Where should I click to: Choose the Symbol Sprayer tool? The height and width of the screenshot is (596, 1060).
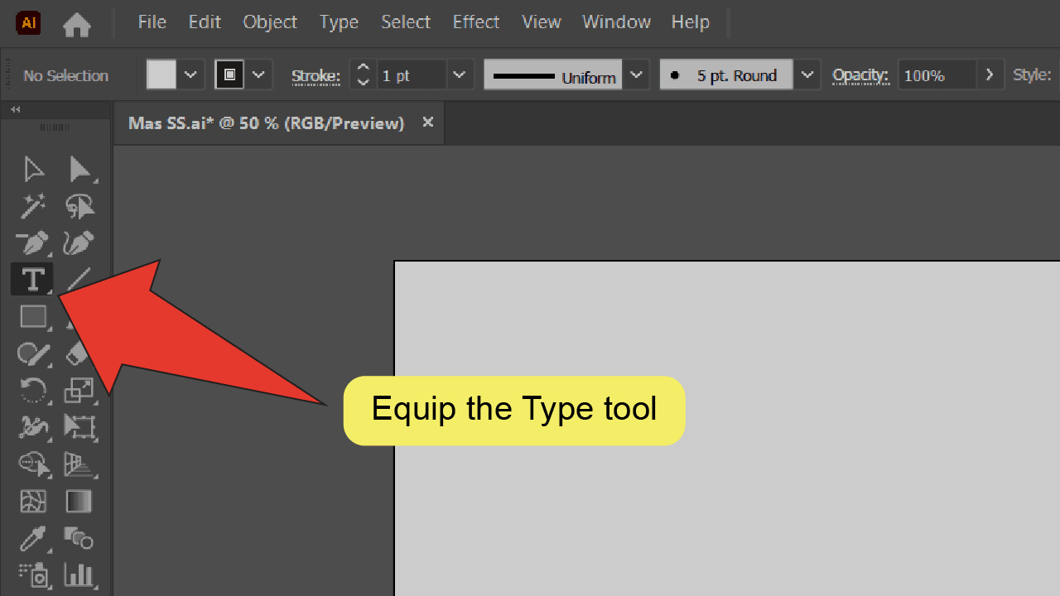point(33,575)
